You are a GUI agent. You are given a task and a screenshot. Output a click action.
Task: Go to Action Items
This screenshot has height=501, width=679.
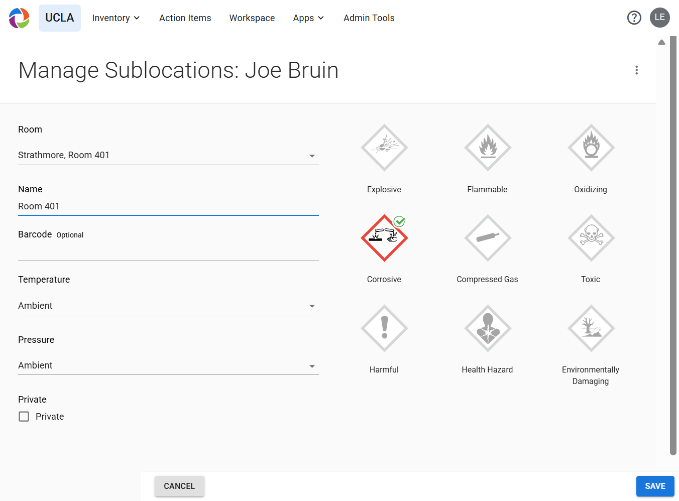(185, 18)
